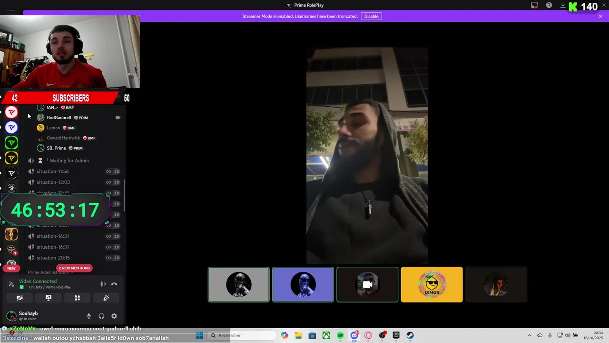Select the dimmed last participant tile

pos(496,284)
